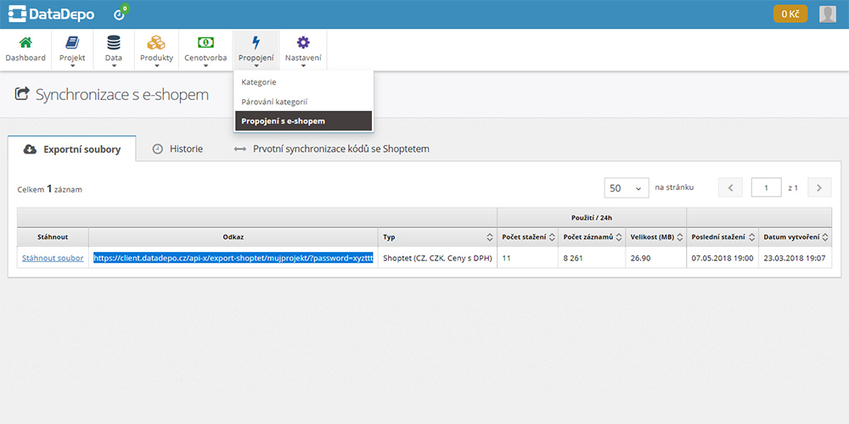This screenshot has height=424, width=849.
Task: Choose Propojení s e-shopem menu entry
Action: click(303, 121)
